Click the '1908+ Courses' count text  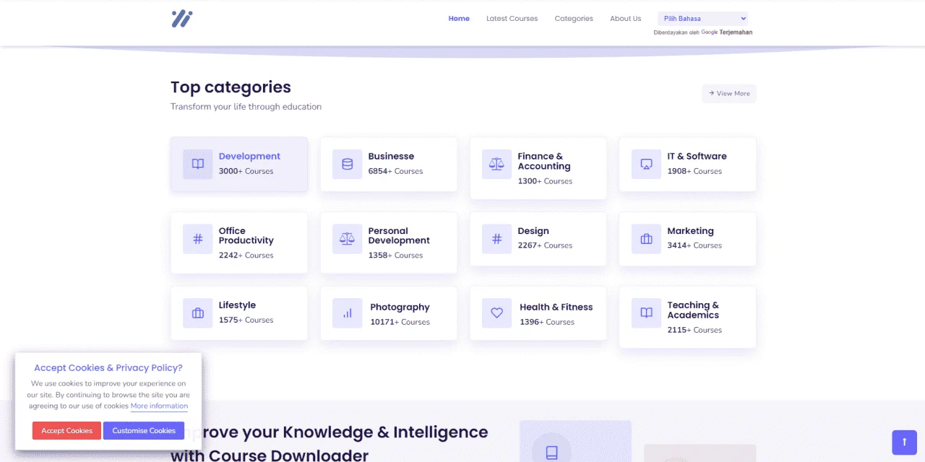[x=694, y=172]
